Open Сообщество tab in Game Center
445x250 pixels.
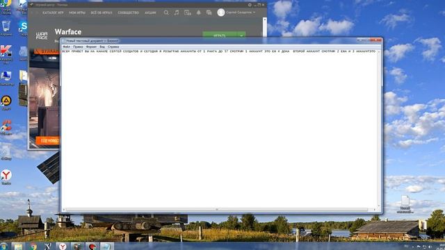[x=128, y=12]
